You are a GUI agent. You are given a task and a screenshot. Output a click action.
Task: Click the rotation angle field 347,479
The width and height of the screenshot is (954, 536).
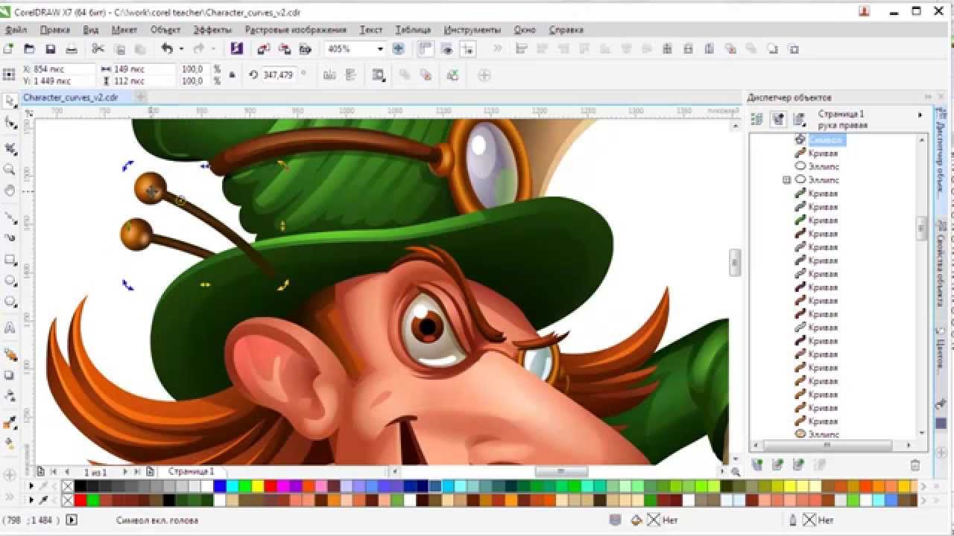279,75
